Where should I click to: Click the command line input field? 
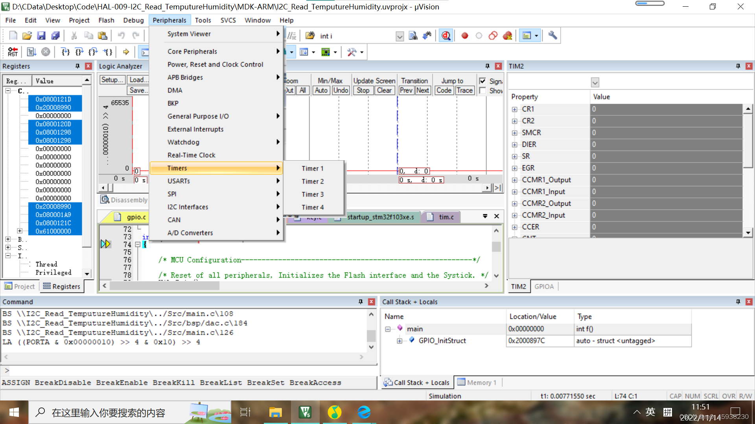pos(189,370)
